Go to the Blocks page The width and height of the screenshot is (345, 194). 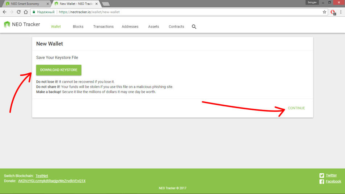(x=78, y=27)
